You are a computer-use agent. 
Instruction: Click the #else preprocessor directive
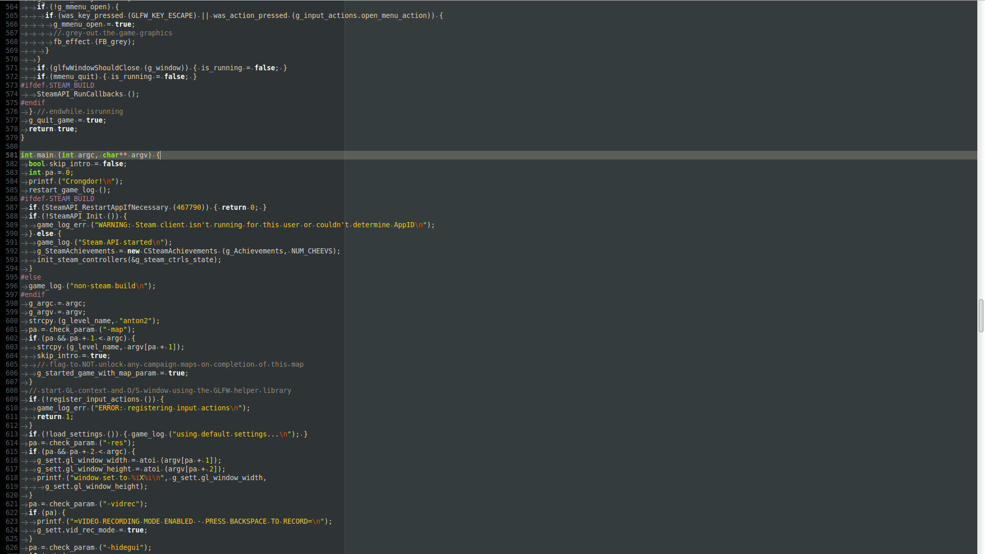click(x=31, y=277)
